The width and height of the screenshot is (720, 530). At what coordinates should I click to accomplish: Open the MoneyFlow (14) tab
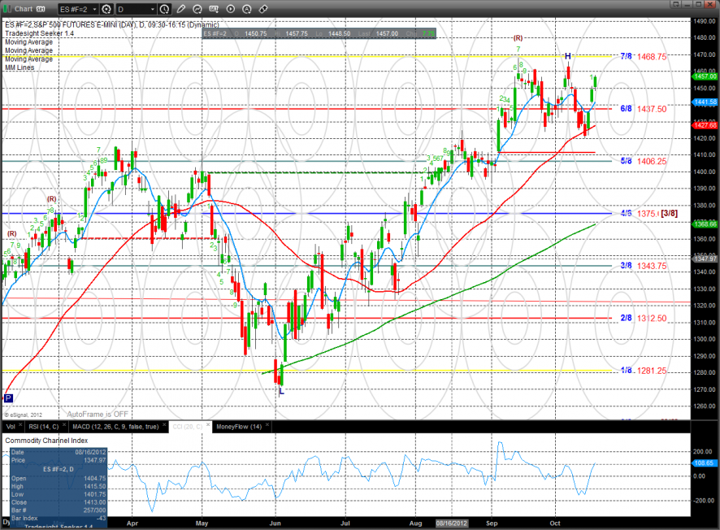point(238,427)
